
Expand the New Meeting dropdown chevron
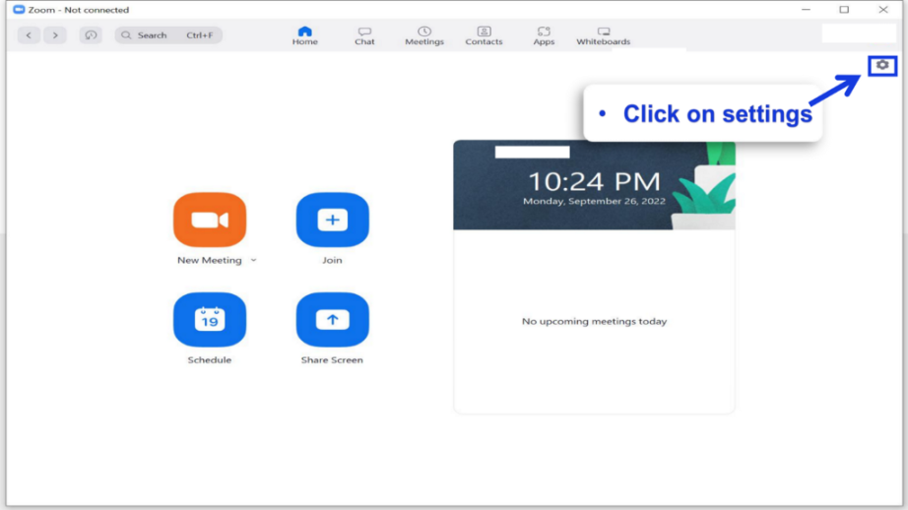(x=253, y=261)
